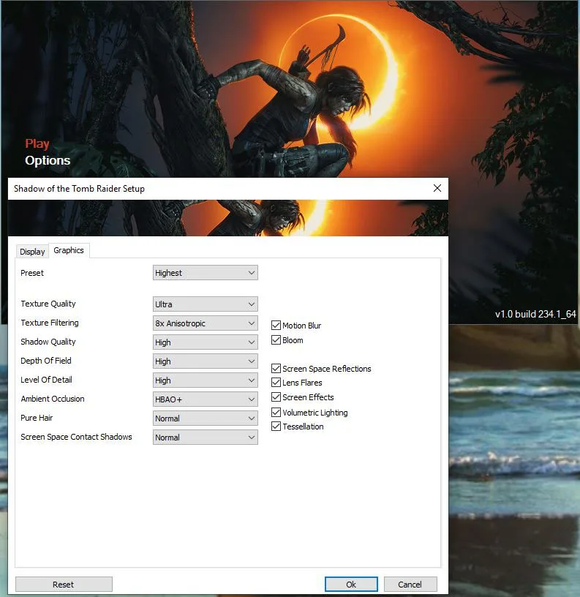580x597 pixels.
Task: Toggle the Screen Effects checkbox
Action: (x=276, y=397)
